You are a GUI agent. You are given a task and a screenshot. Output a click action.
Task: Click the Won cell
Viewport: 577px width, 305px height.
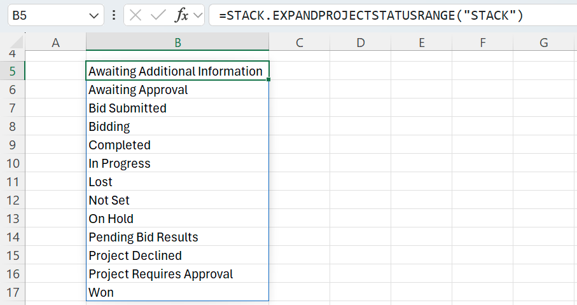point(177,292)
